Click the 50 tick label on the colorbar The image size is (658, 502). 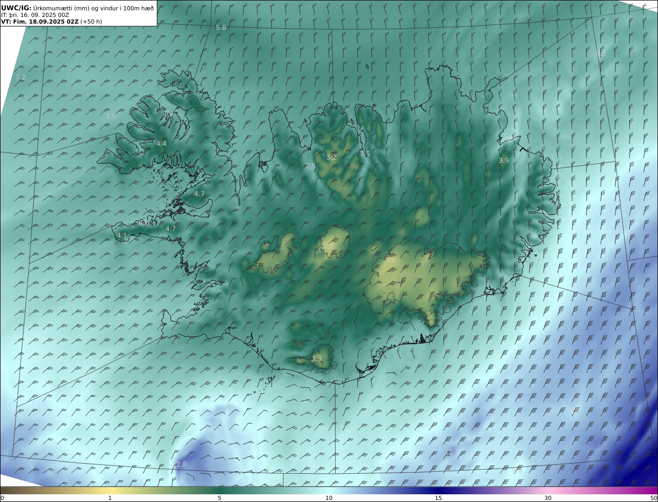click(653, 498)
